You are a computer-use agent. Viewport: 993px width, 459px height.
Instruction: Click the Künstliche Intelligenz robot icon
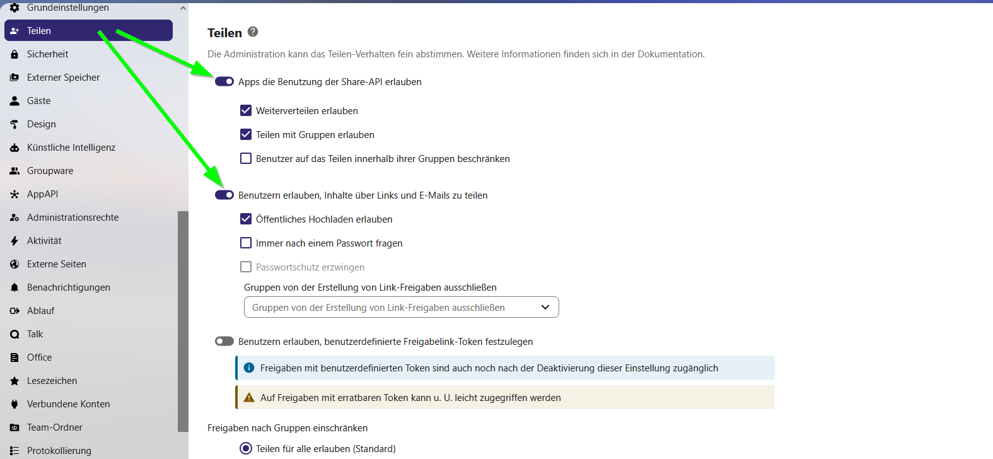click(x=15, y=148)
